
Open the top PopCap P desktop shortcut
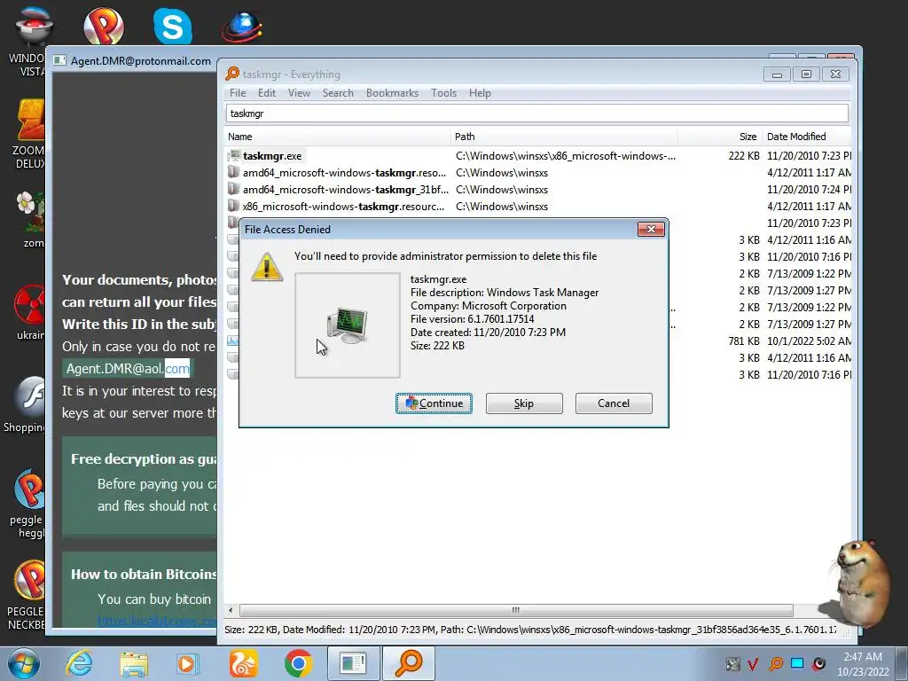click(x=104, y=26)
